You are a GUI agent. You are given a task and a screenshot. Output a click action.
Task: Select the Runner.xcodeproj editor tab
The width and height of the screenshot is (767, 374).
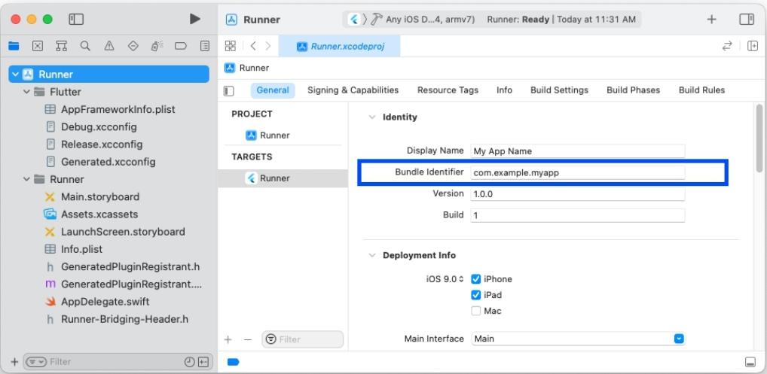pos(340,47)
